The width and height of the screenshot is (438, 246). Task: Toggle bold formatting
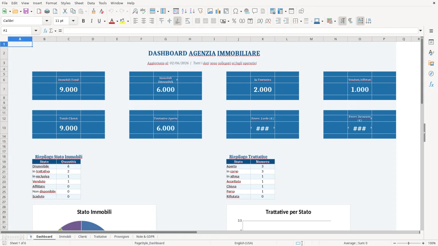click(84, 21)
